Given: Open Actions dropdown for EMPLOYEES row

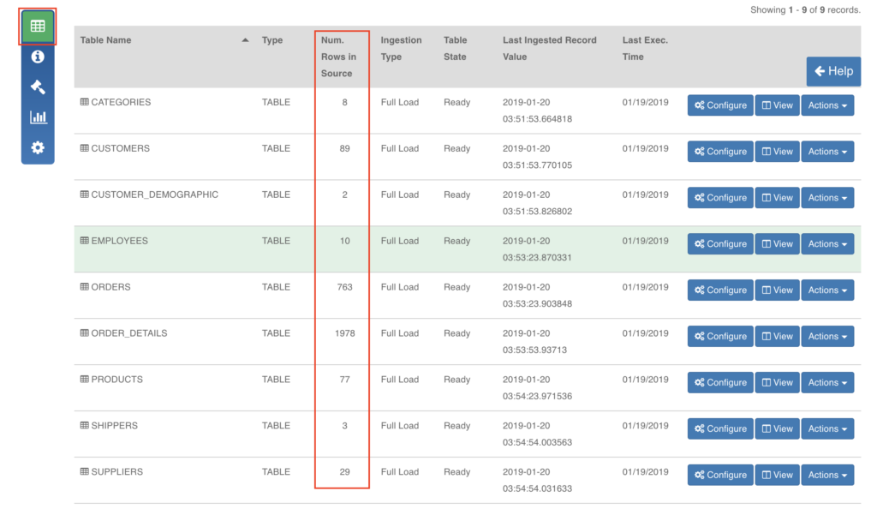Looking at the screenshot, I should coord(827,244).
